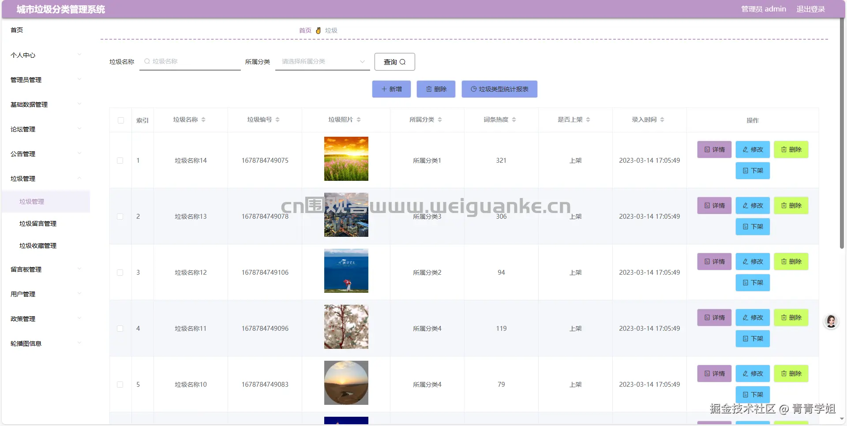The height and width of the screenshot is (426, 847).
Task: Open the 所属分类 category dropdown
Action: point(322,62)
